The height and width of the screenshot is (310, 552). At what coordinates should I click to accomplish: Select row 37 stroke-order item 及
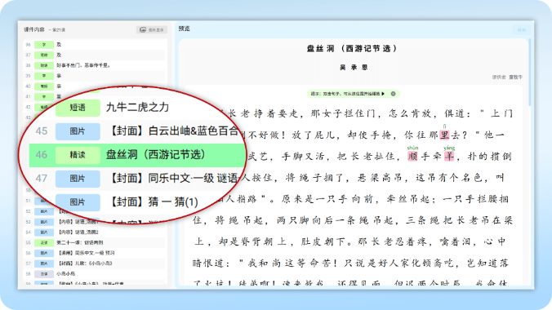tap(95, 55)
